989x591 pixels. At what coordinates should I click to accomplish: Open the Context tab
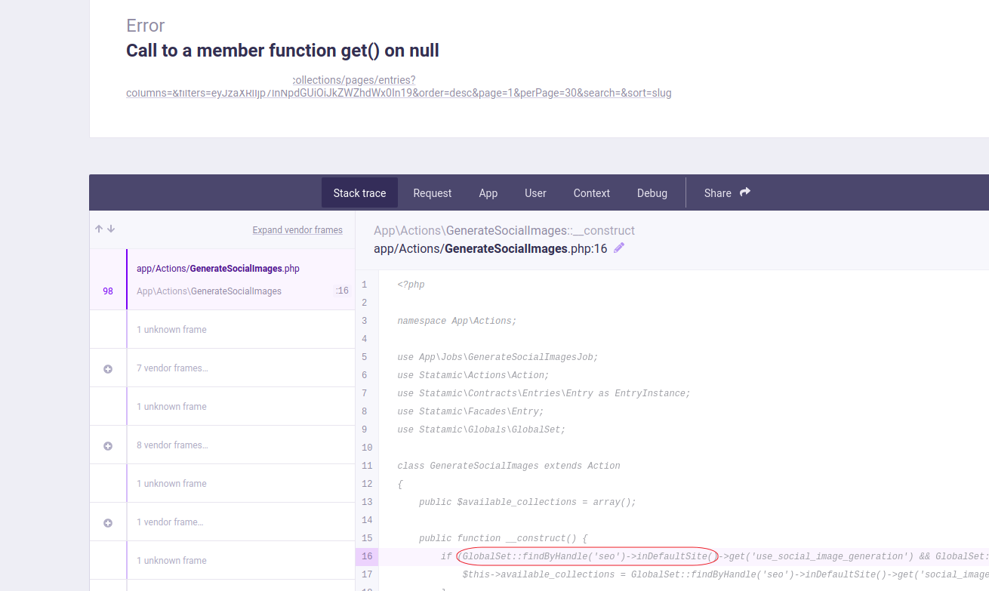tap(592, 193)
